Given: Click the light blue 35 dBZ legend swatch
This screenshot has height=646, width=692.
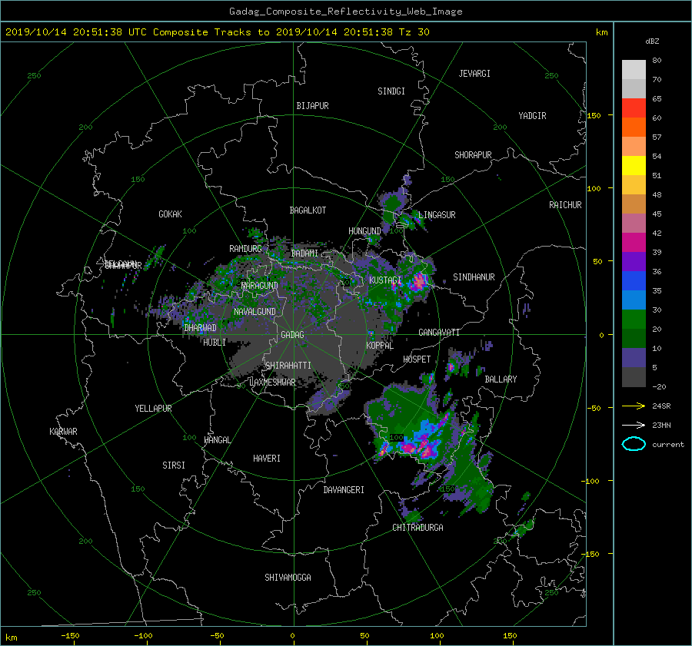Looking at the screenshot, I should point(634,300).
